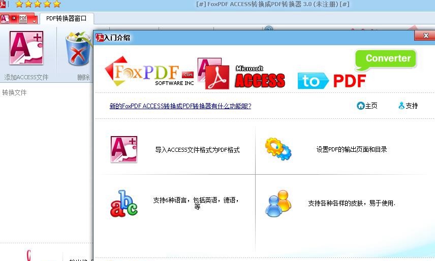This screenshot has width=435, height=261.
Task: Click the gears PDF output settings icon
Action: tap(278, 149)
